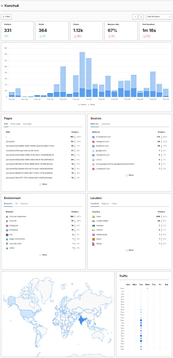The image size is (173, 358).
Task: Open the google.com referrer link
Action: click(x=100, y=151)
